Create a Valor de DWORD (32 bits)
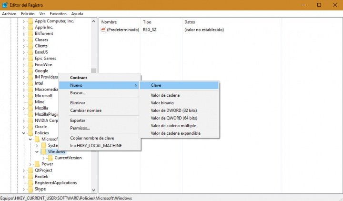The width and height of the screenshot is (343, 201). coord(179,111)
